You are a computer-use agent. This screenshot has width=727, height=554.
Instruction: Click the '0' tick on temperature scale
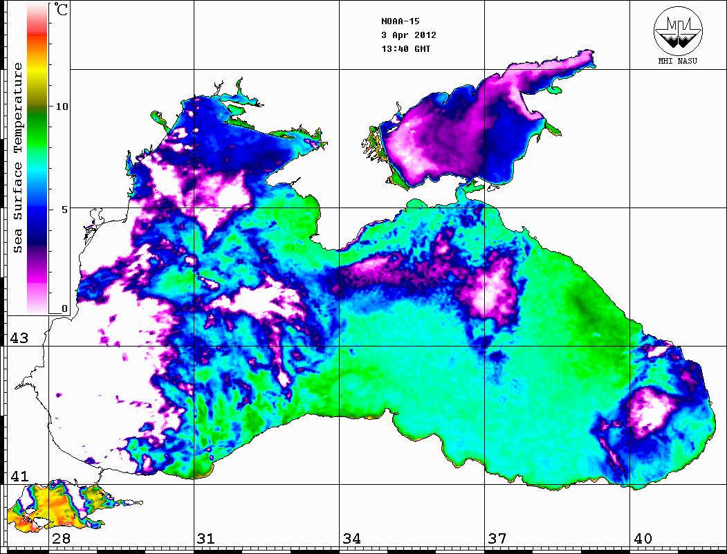65,308
